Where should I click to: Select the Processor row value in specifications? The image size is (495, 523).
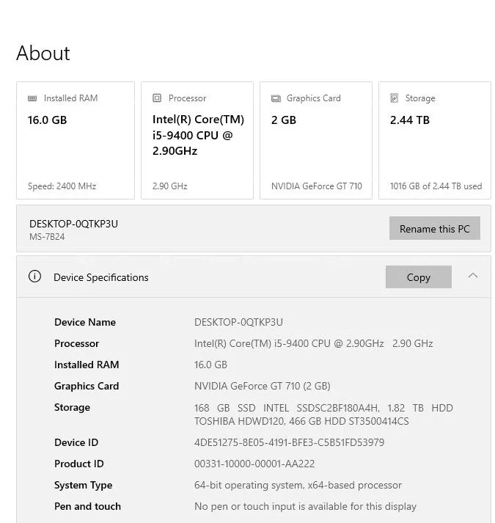(314, 343)
